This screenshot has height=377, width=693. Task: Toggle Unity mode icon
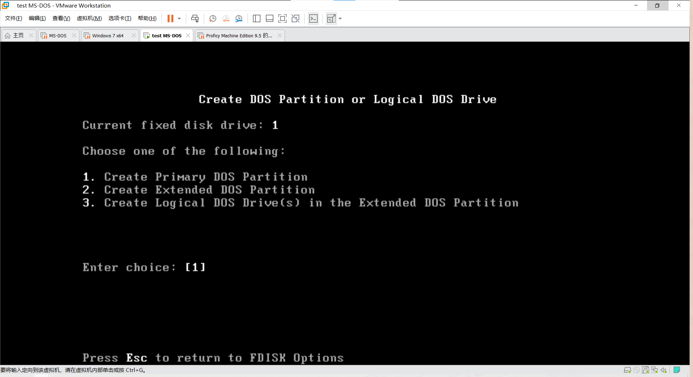295,19
